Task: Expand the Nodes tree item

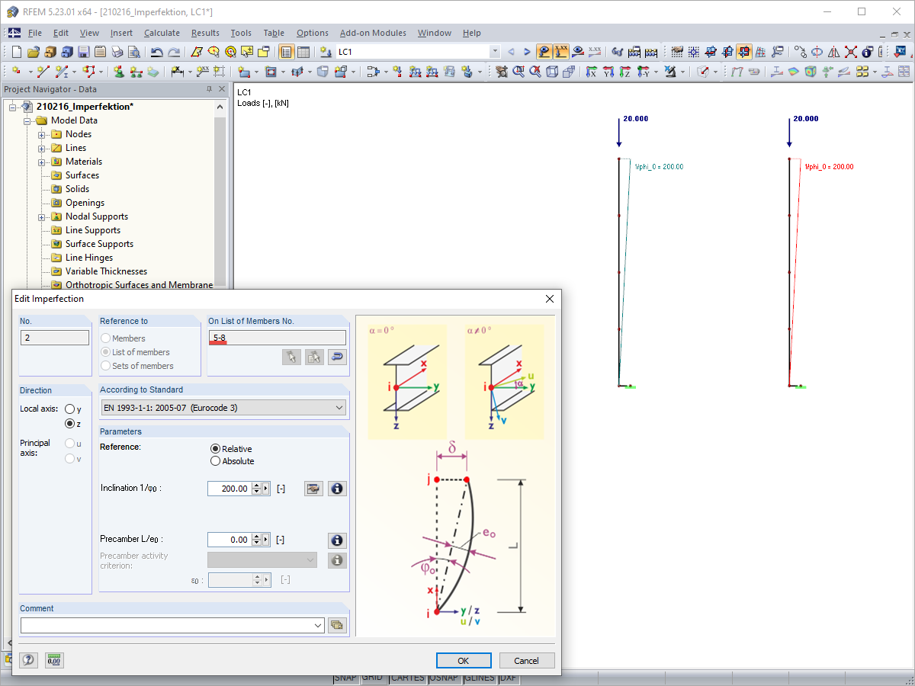Action: (43, 134)
